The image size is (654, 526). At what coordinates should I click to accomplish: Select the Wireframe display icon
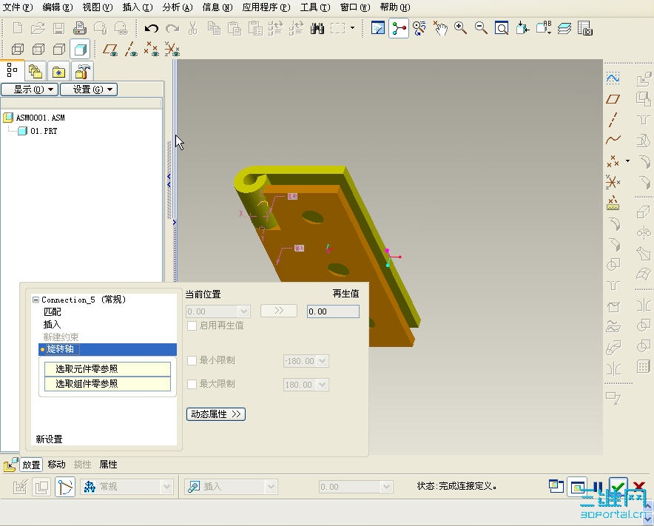(x=18, y=50)
